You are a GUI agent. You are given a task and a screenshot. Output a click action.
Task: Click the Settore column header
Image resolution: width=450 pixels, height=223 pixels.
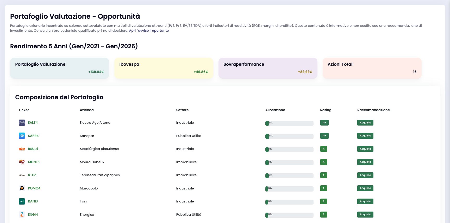[182, 110]
